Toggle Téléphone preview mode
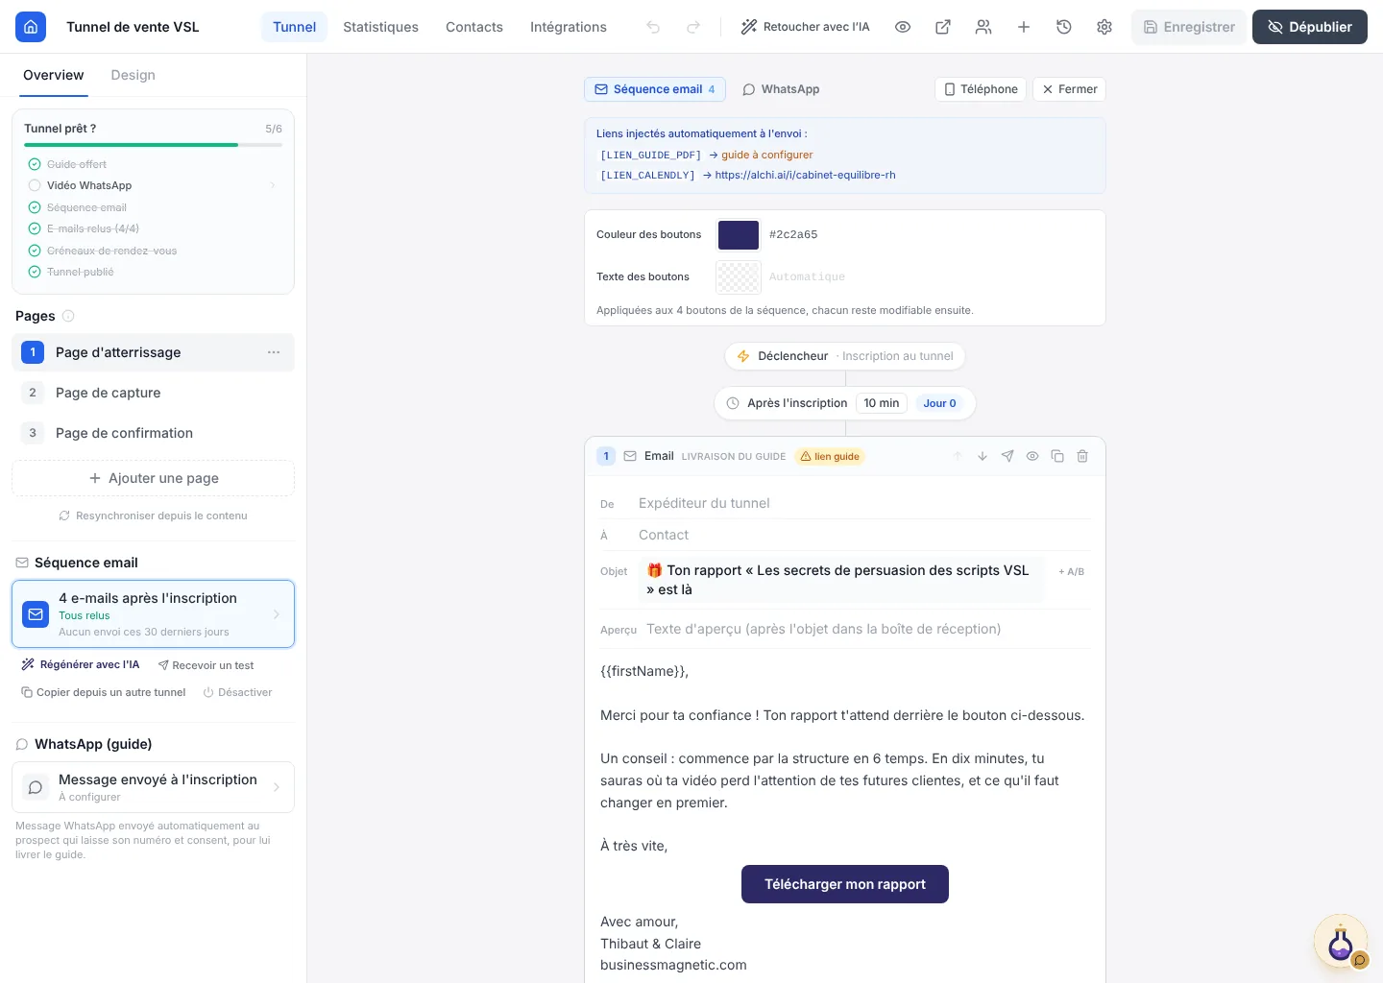Image resolution: width=1383 pixels, height=983 pixels. [x=981, y=89]
